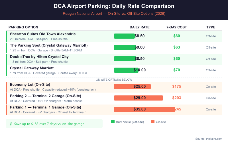Click the Parking 1 $35.00 rate bar

(144, 109)
